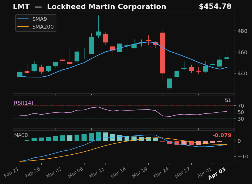Image resolution: width=252 pixels, height=184 pixels.
Task: Click the SMA200 legend entry
Action: 36,27
